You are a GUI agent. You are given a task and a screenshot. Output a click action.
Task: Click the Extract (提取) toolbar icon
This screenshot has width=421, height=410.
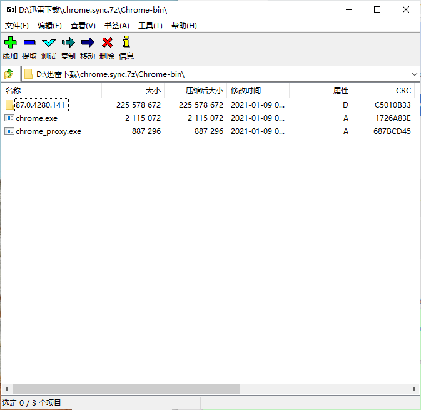click(29, 43)
